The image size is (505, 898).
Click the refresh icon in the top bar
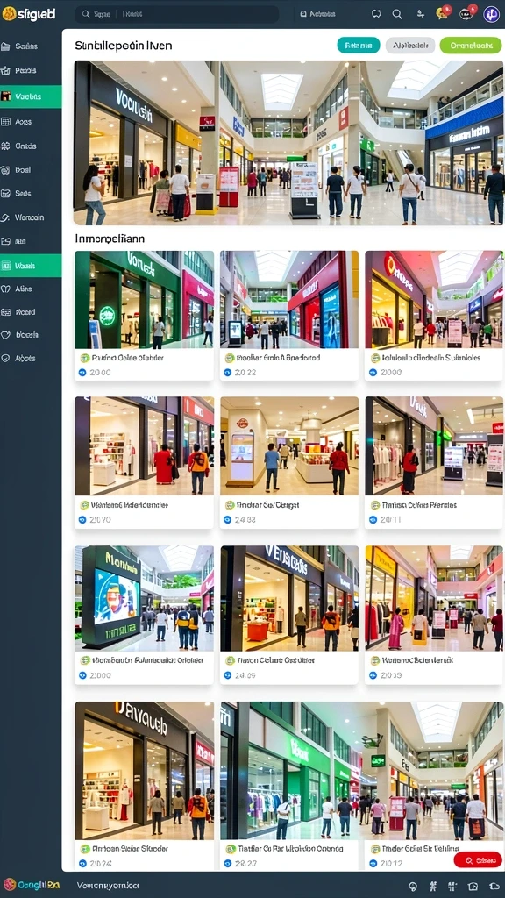376,14
